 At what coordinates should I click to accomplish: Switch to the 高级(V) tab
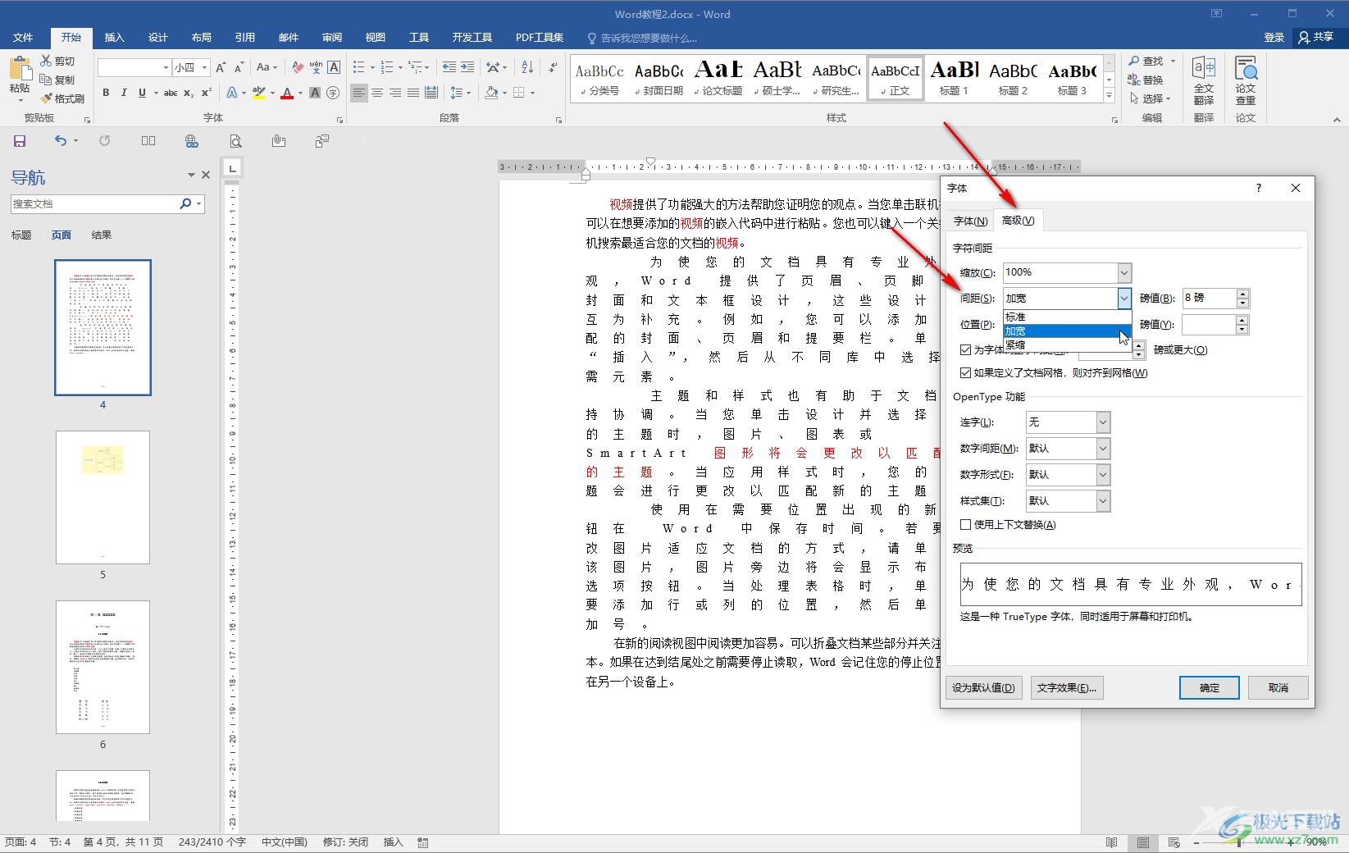pyautogui.click(x=1018, y=220)
